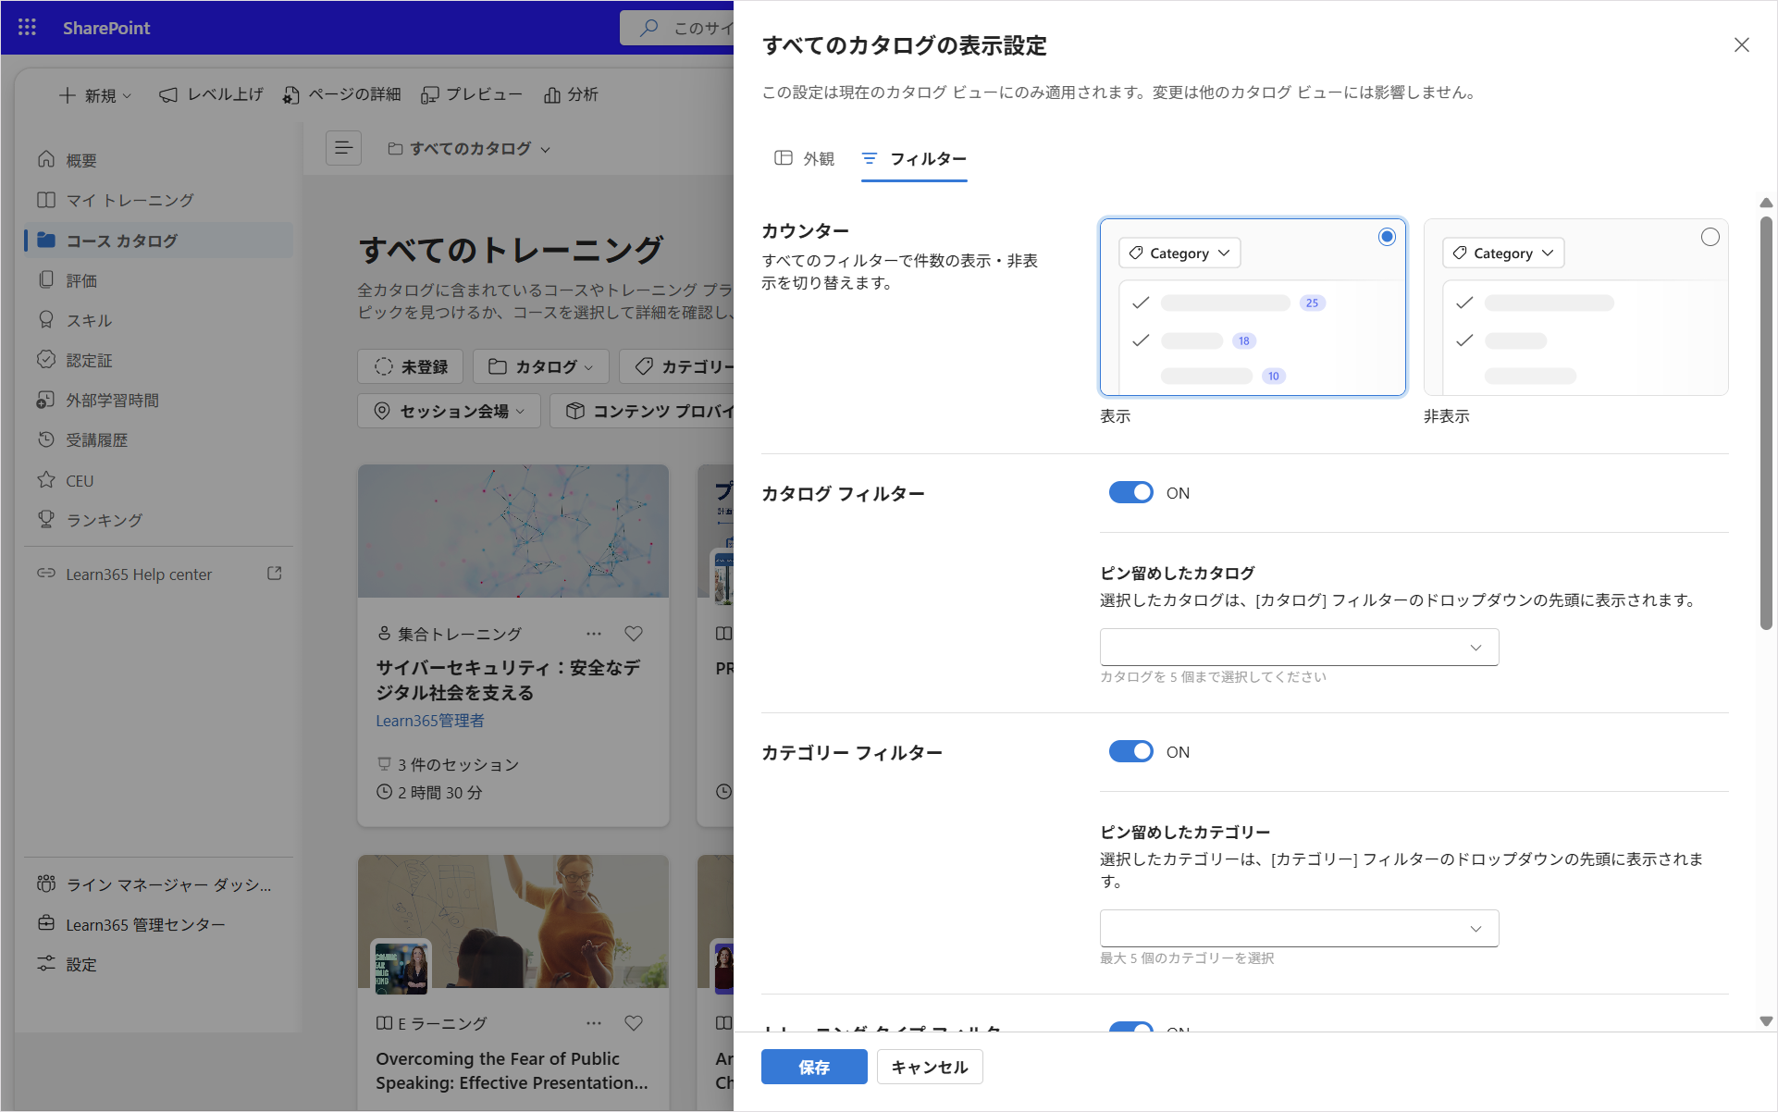This screenshot has height=1112, width=1778.
Task: Favorite the サイバーセキュリティ course with heart
Action: pos(634,634)
